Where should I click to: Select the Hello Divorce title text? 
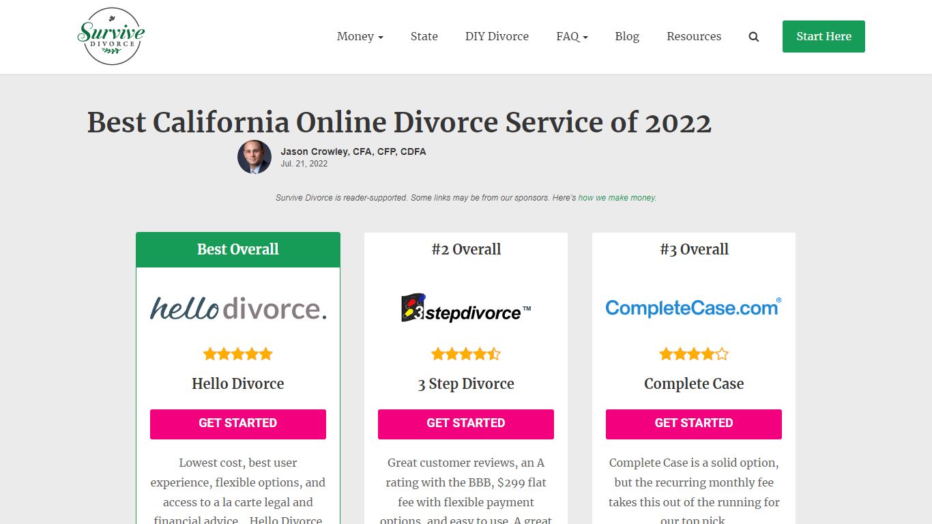coord(238,383)
